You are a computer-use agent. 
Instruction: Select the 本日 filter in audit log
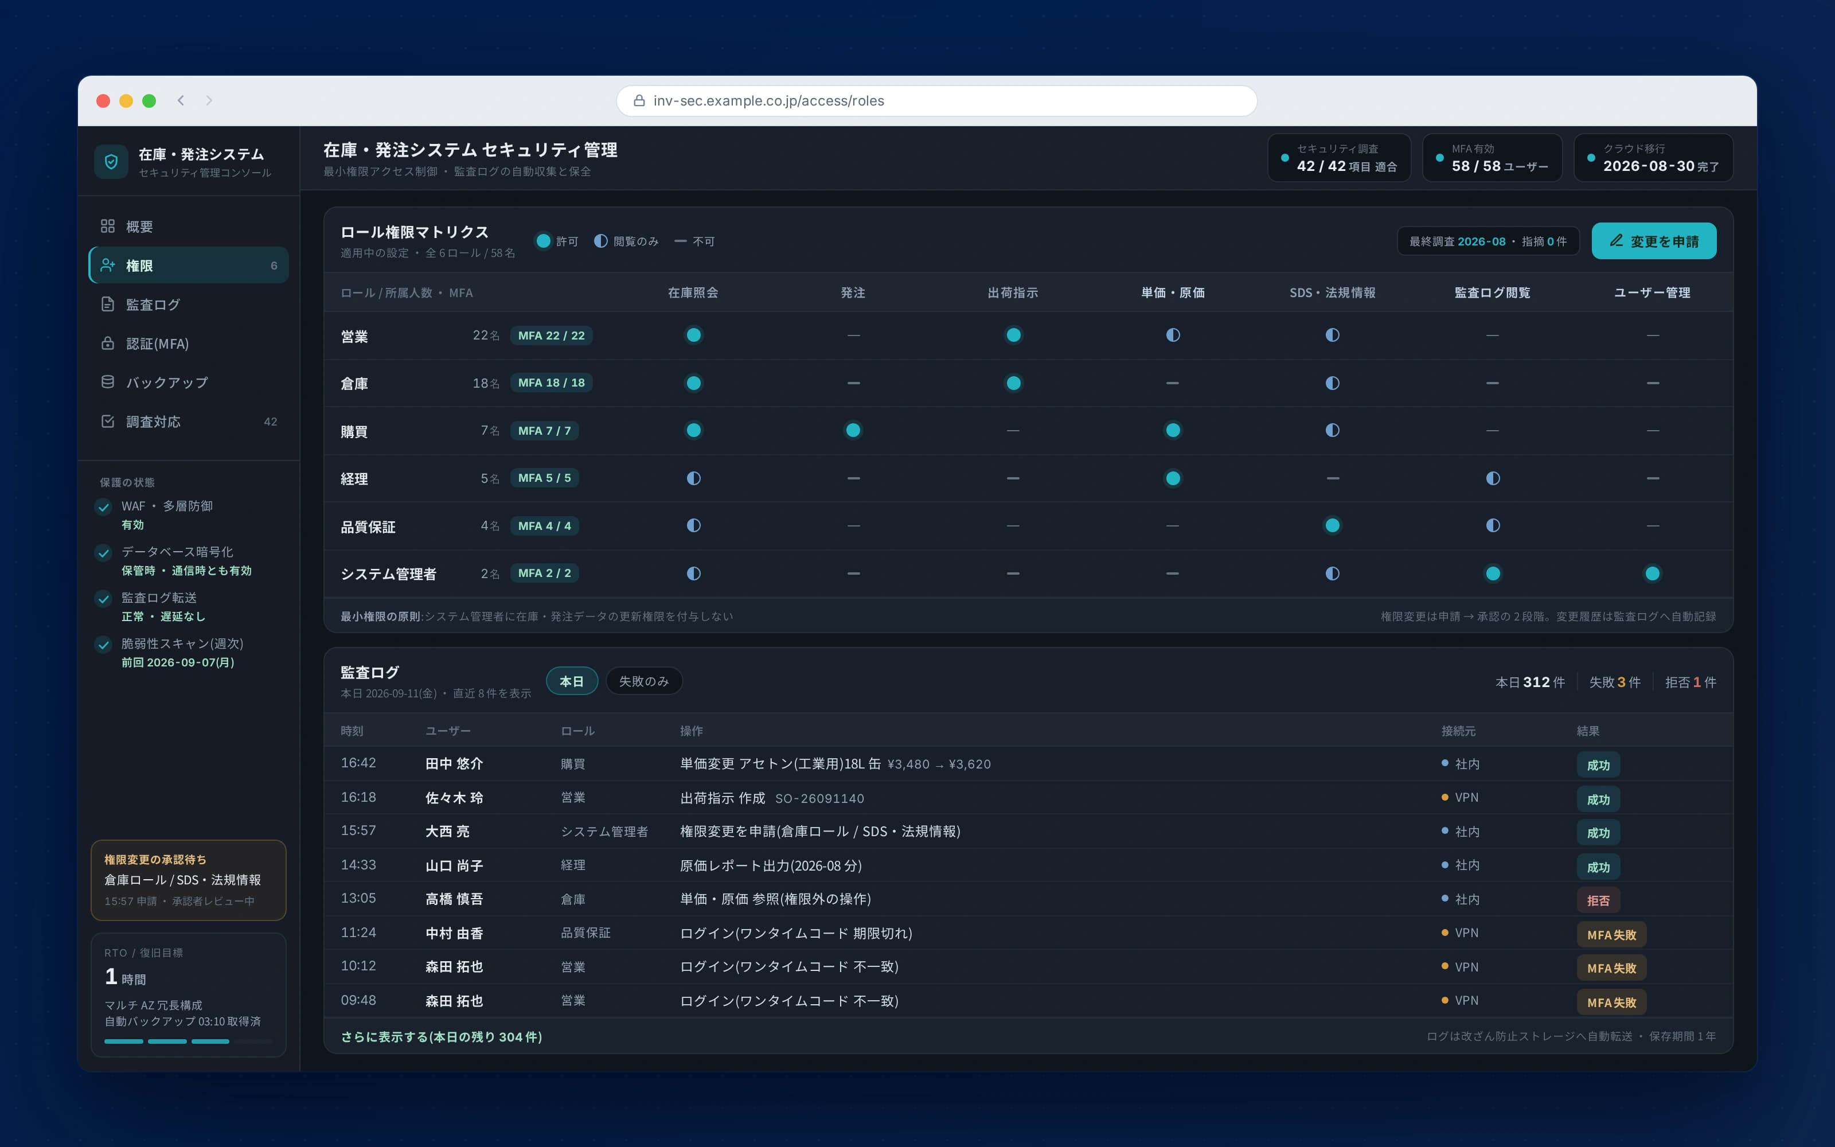572,681
